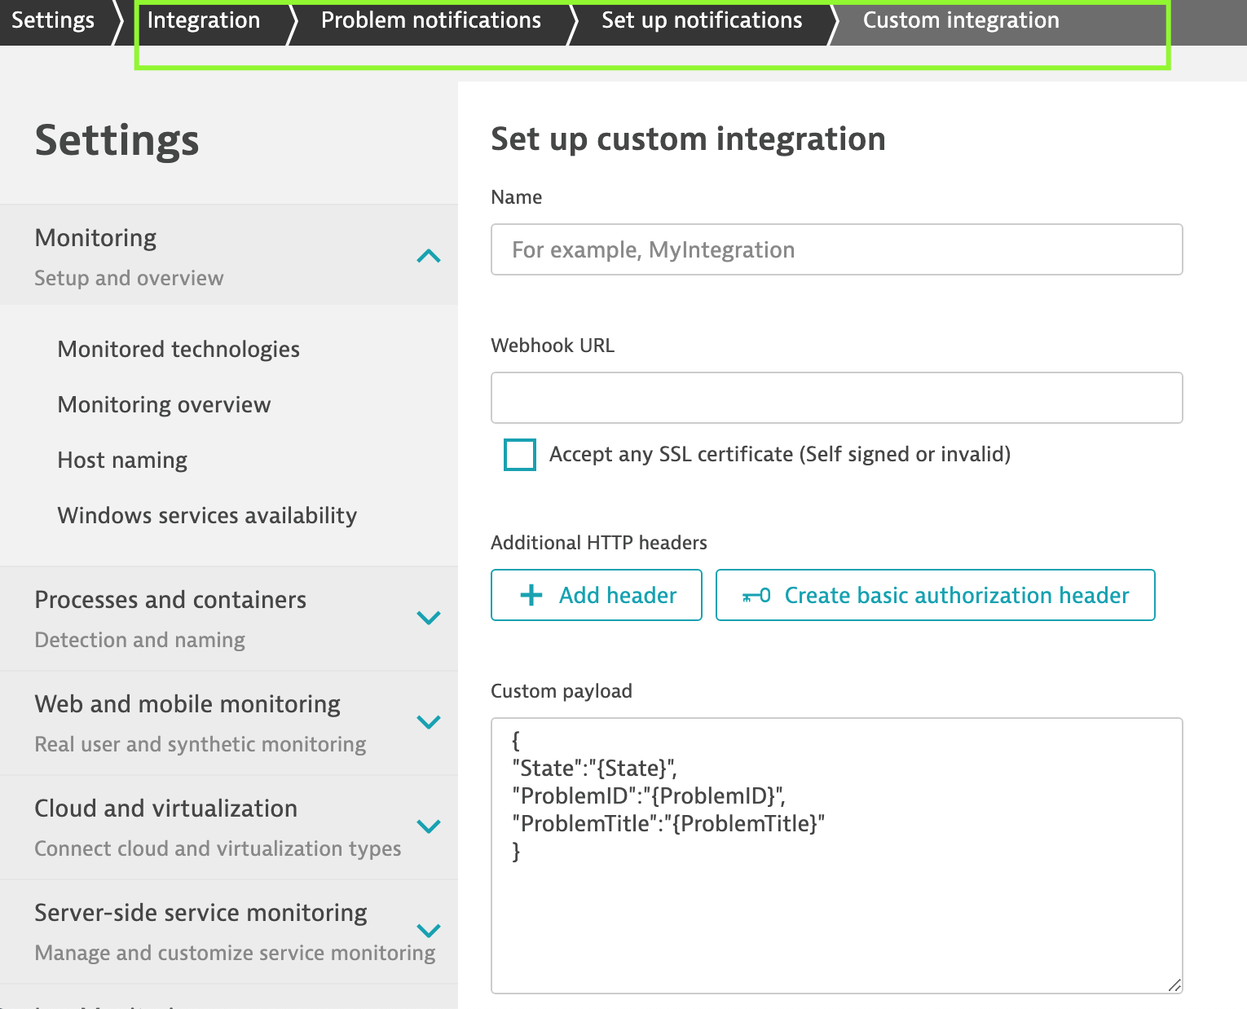This screenshot has width=1247, height=1009.
Task: Select Custom integration breadcrumb
Action: point(961,20)
